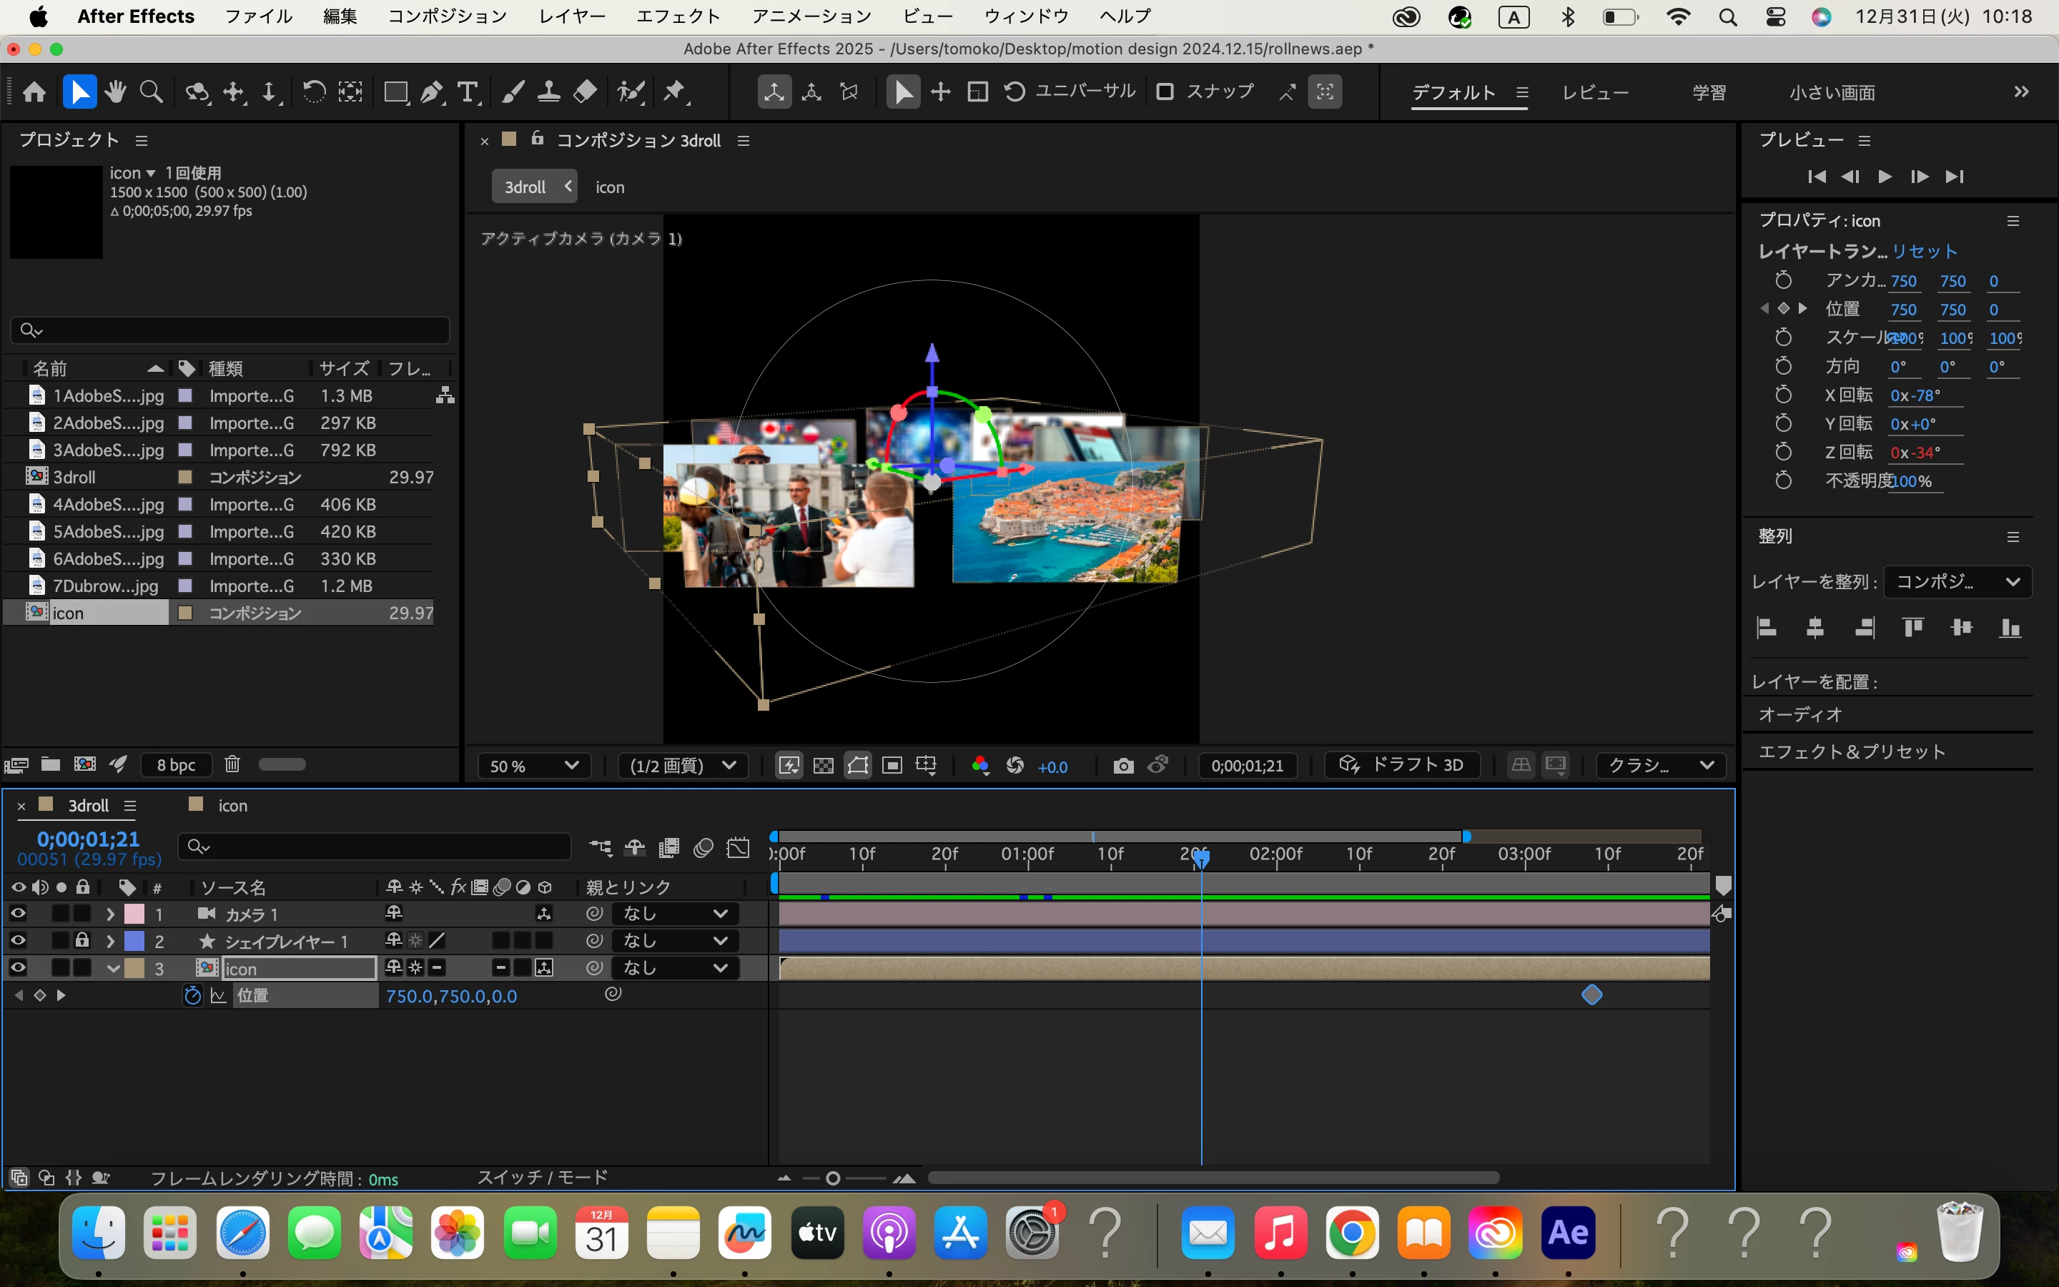Viewport: 2059px width, 1287px height.
Task: Click the timeline zoom slider handle
Action: 833,1178
